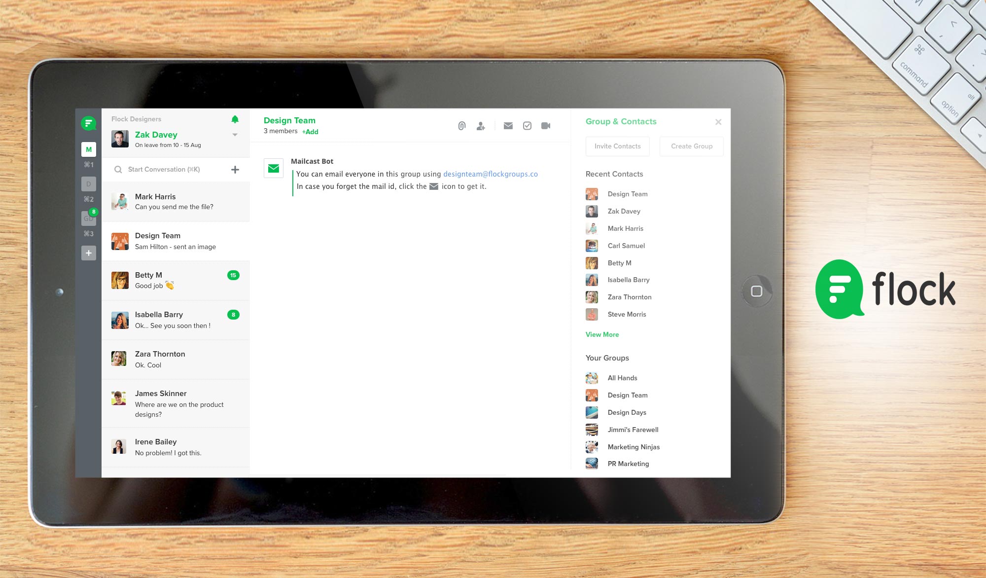Image resolution: width=986 pixels, height=578 pixels.
Task: Click the Flock logo in sidebar
Action: pyautogui.click(x=89, y=123)
